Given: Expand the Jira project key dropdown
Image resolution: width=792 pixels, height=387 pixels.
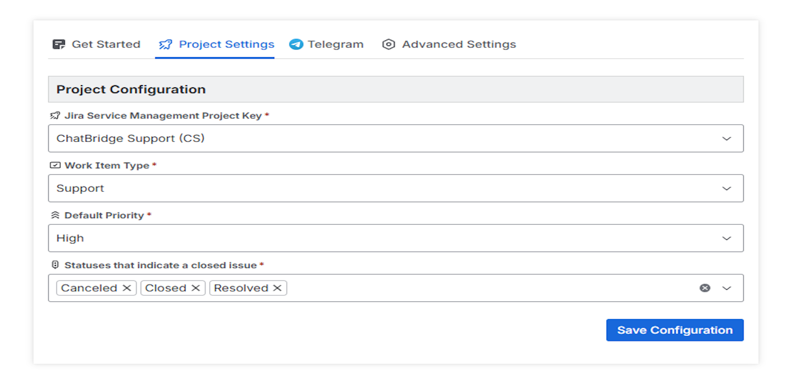Looking at the screenshot, I should pyautogui.click(x=727, y=138).
